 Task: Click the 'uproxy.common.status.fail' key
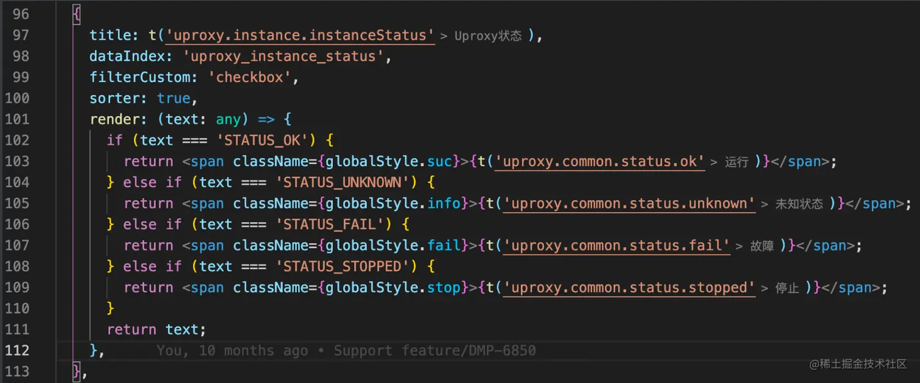pyautogui.click(x=617, y=245)
